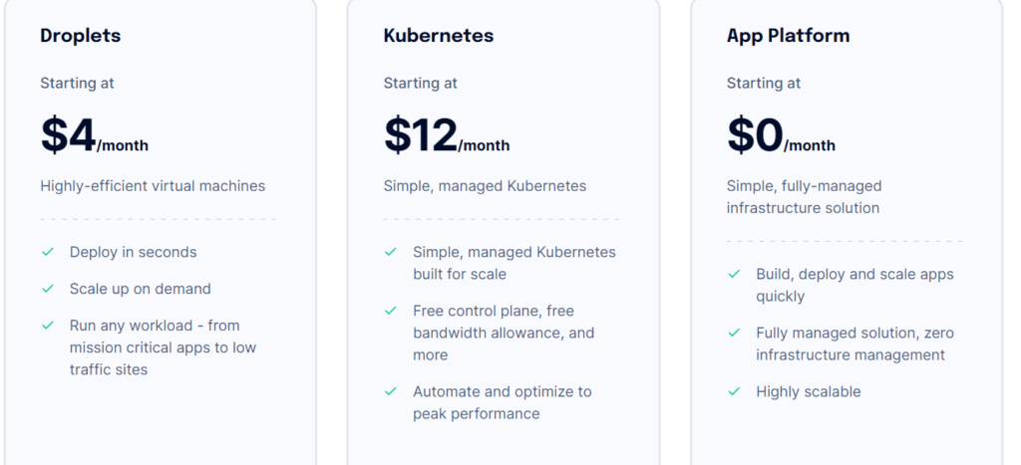The width and height of the screenshot is (1021, 465).
Task: Click checkmark beside Scale up on demand
Action: point(47,289)
